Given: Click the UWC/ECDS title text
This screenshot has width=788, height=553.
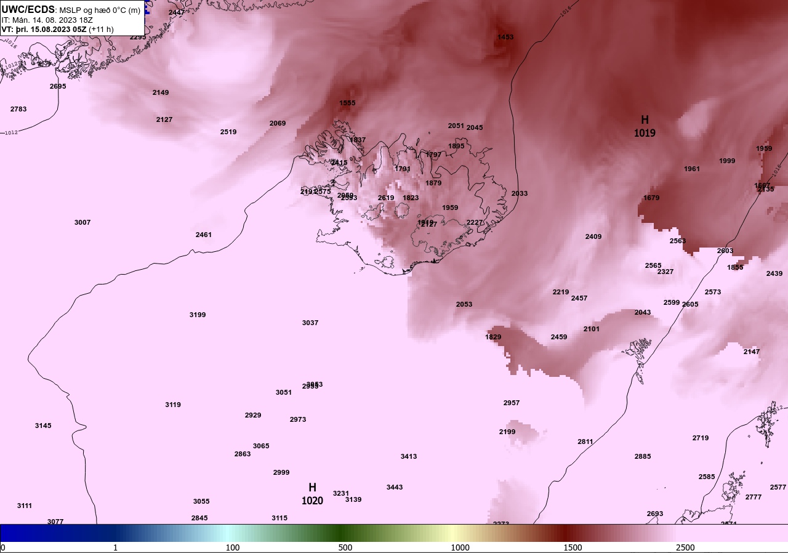Looking at the screenshot, I should tap(28, 10).
